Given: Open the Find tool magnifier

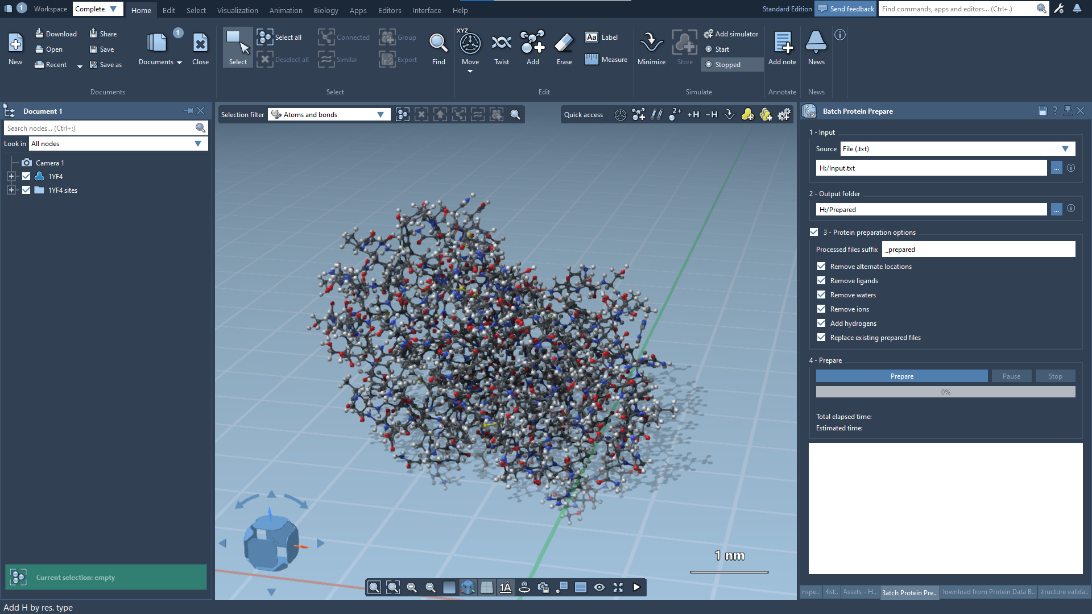Looking at the screenshot, I should pyautogui.click(x=438, y=44).
